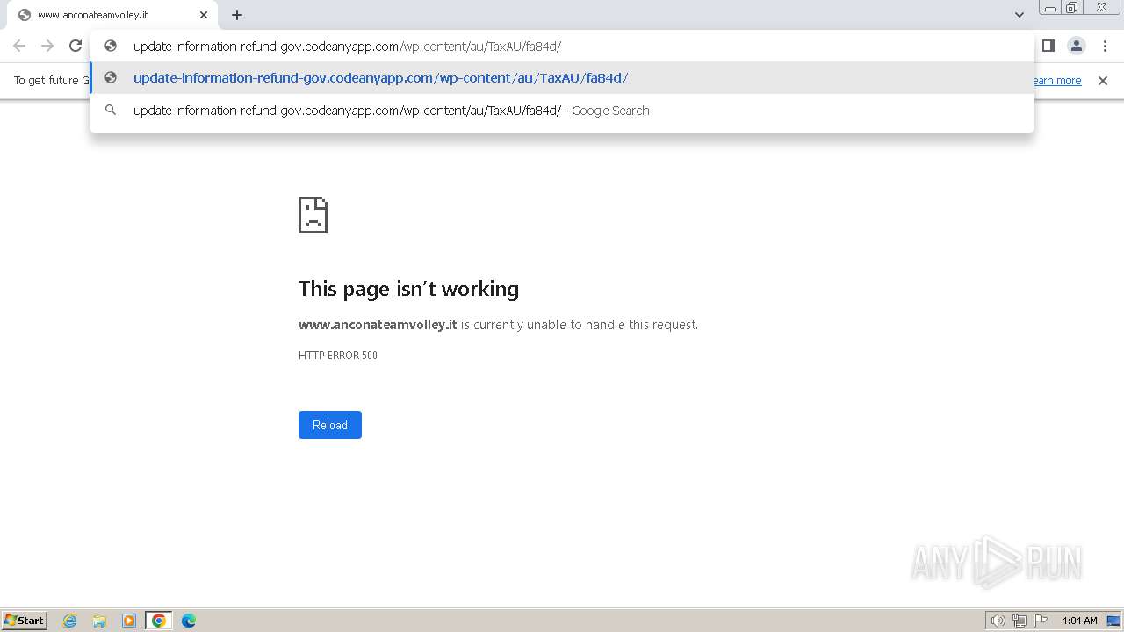Open the tab search chevron

pos(1020,15)
